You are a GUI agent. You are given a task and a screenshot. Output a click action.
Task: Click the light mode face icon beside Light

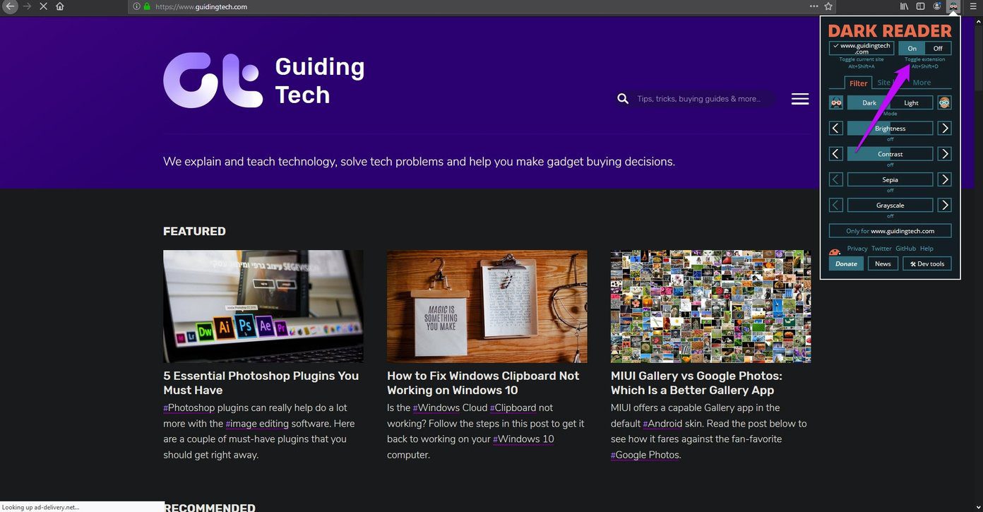[944, 102]
